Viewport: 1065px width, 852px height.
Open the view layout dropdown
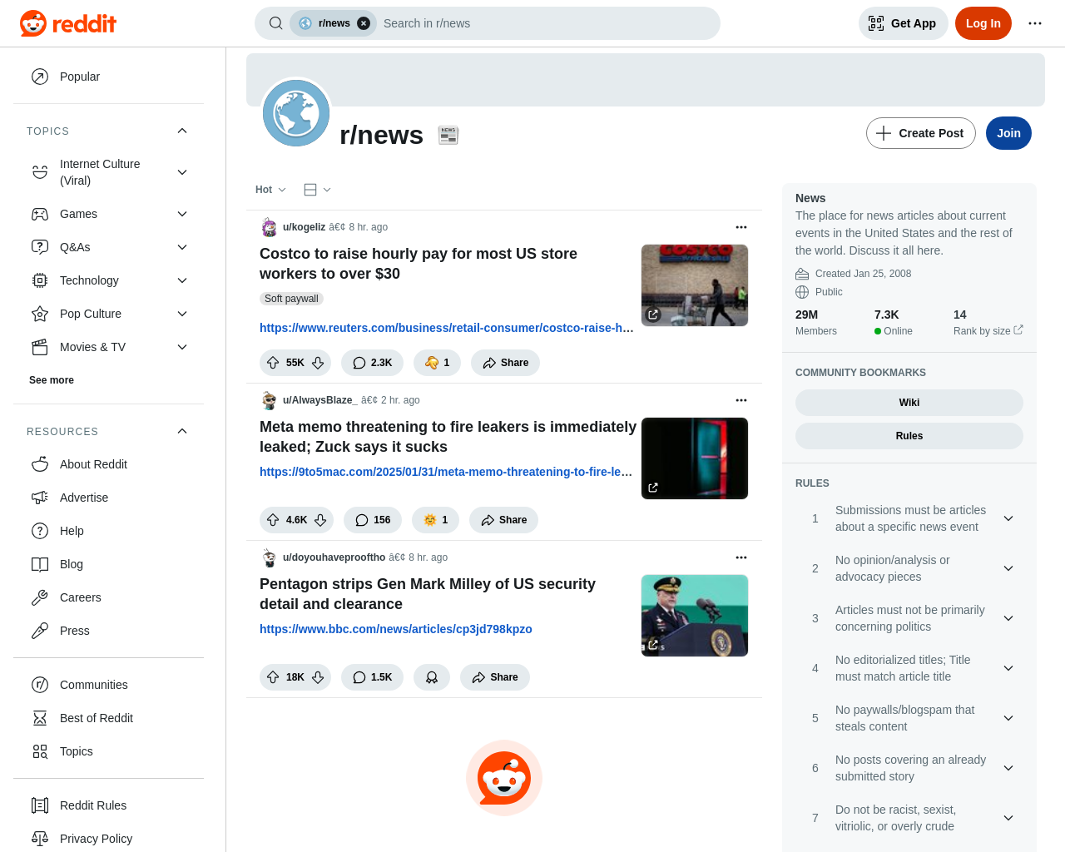(317, 190)
